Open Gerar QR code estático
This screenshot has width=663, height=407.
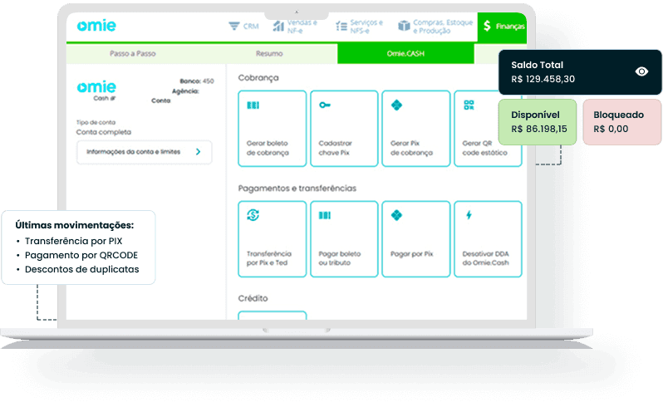coord(488,129)
